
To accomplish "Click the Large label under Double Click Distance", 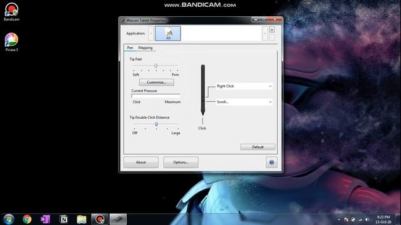I will tap(175, 133).
